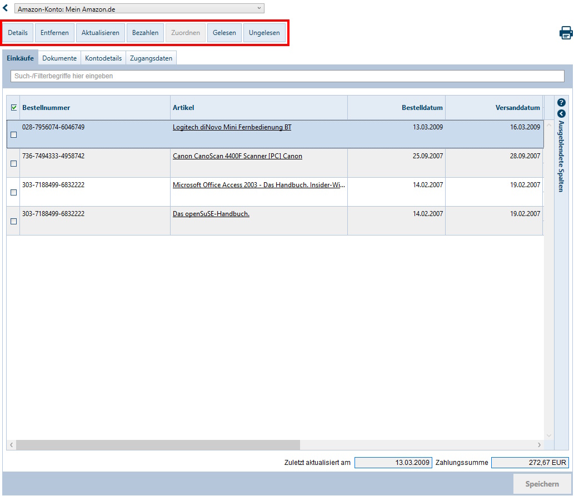Sort by the Bestelldatum column header

pos(396,108)
